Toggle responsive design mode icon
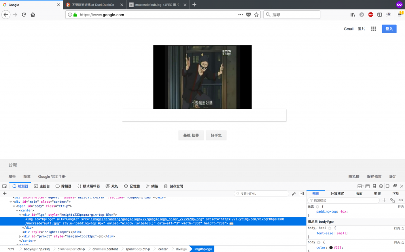 point(374,186)
